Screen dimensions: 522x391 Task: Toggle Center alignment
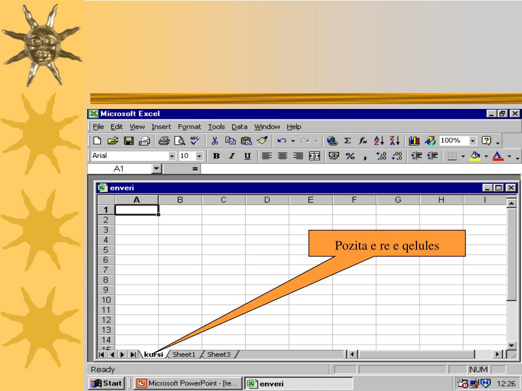282,156
